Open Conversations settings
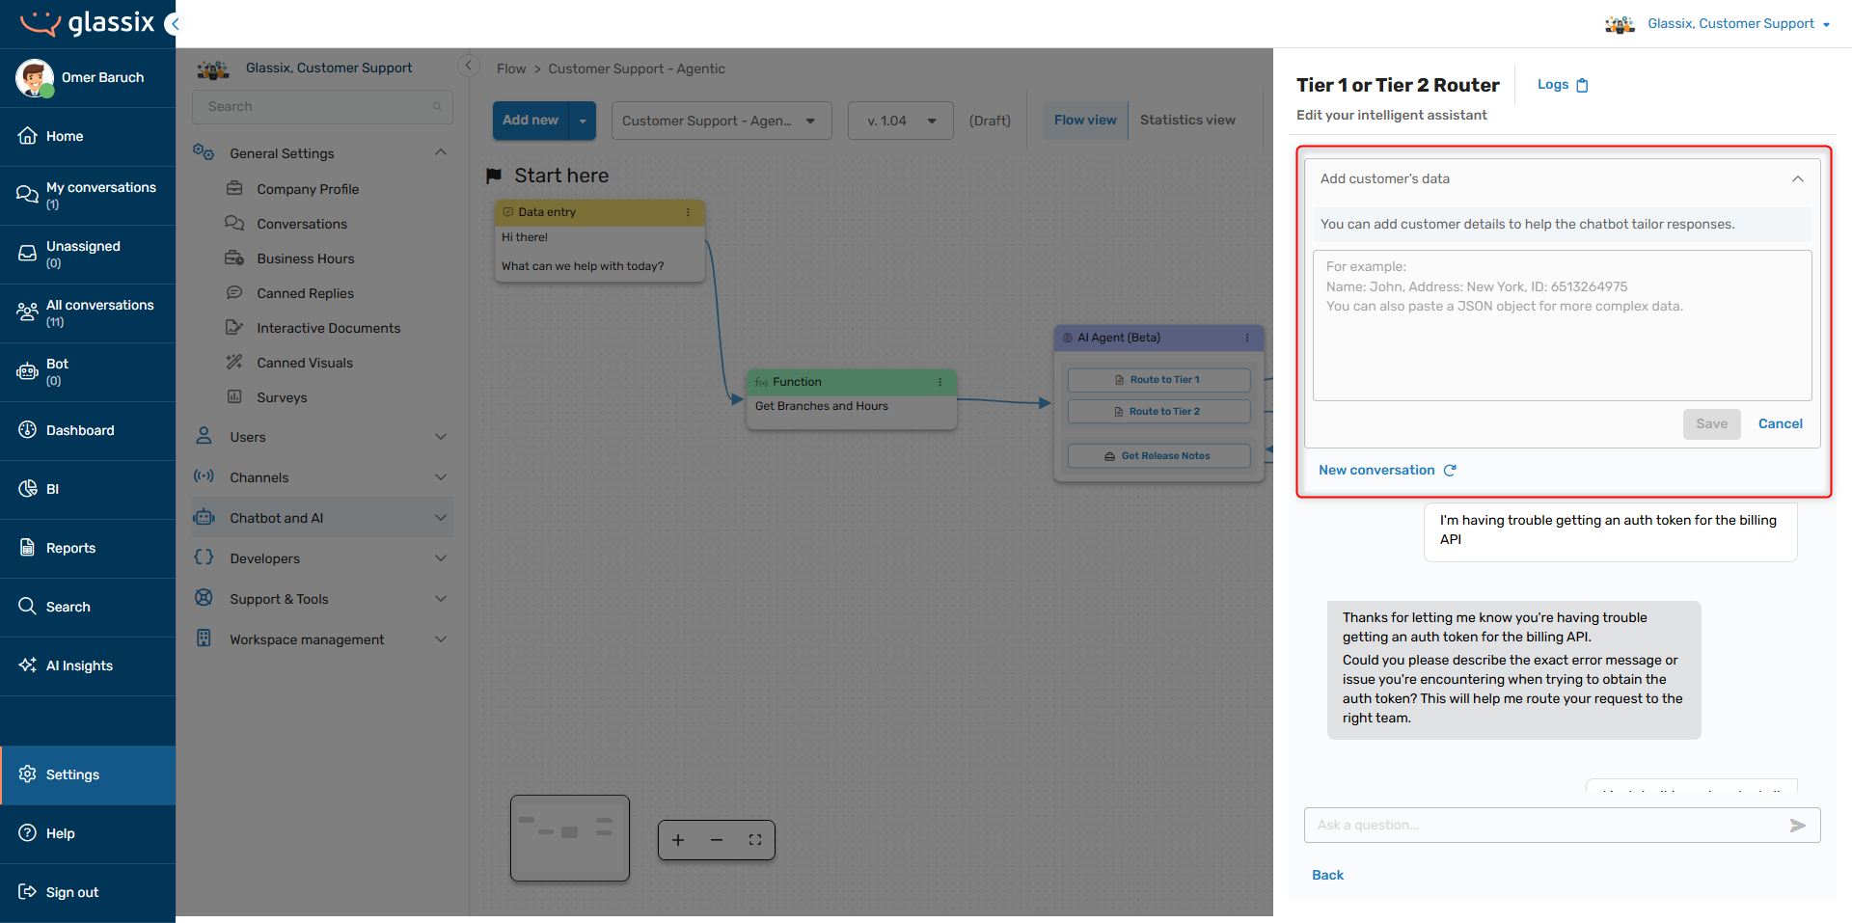Image resolution: width=1852 pixels, height=923 pixels. [301, 224]
